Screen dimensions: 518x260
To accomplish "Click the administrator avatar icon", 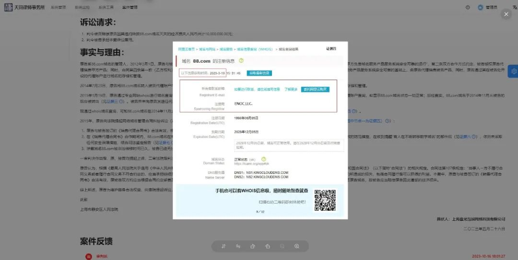I will [480, 7].
